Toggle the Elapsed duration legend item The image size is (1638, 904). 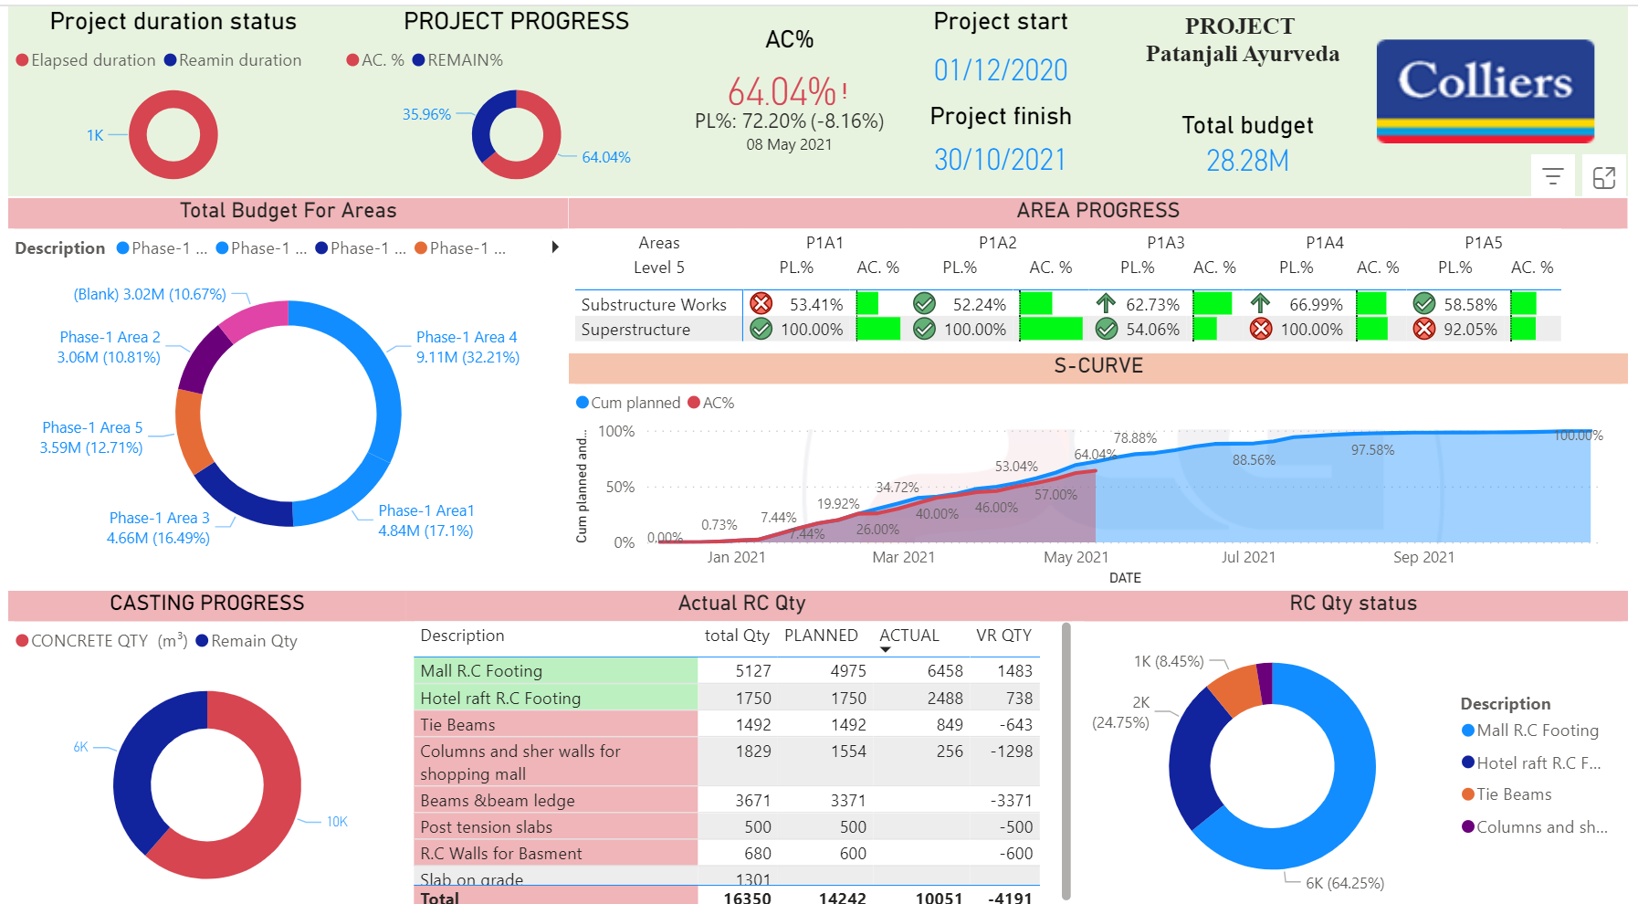(86, 60)
